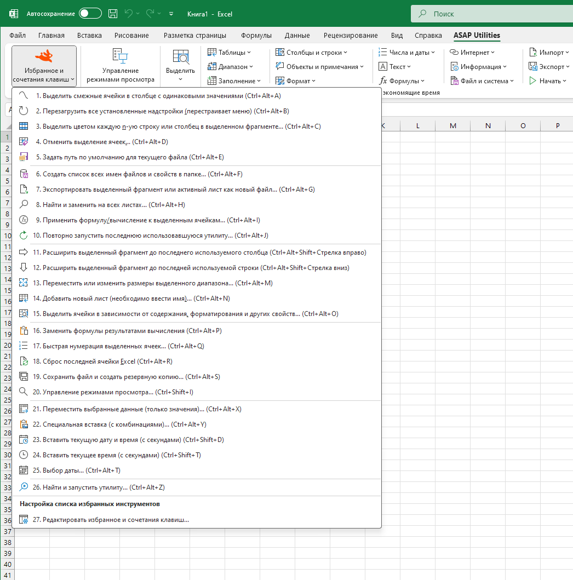The height and width of the screenshot is (580, 573).
Task: Click the Excel logo icon in title bar
Action: (x=14, y=14)
